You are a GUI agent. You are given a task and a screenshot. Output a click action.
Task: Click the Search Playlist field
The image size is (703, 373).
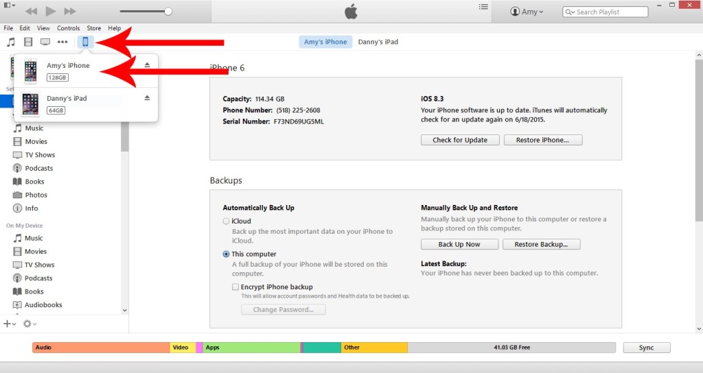click(606, 12)
